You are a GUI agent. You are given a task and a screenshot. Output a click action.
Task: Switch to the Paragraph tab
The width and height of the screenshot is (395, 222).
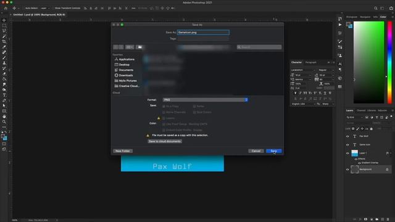[310, 62]
